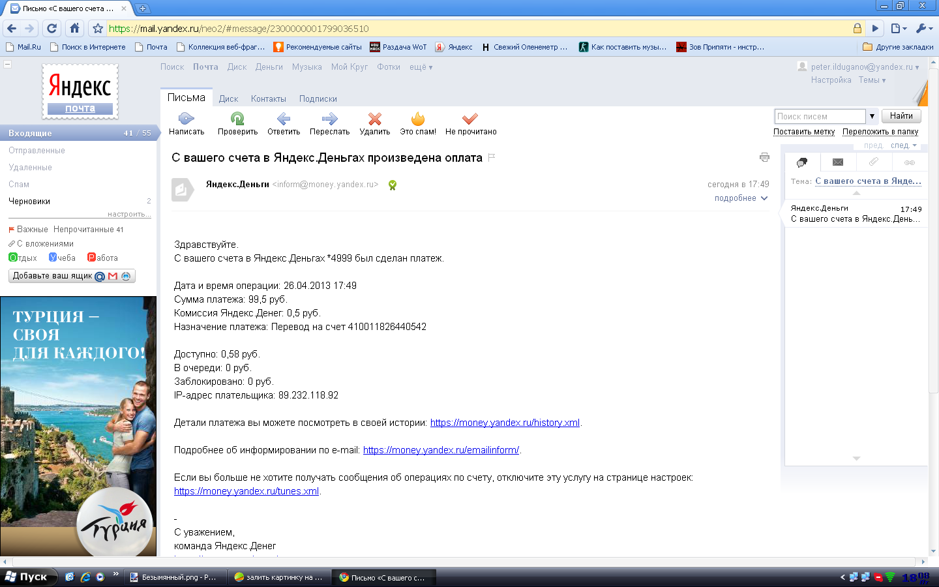Viewport: 939px width, 587px height.
Task: Click the Написать compose icon
Action: point(186,119)
